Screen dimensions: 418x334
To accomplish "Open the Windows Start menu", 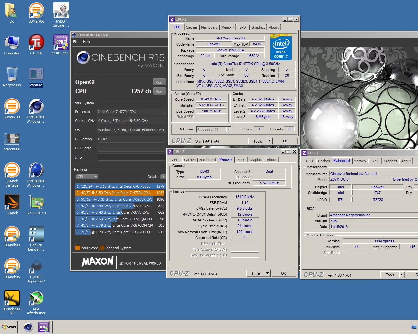I will [9, 327].
